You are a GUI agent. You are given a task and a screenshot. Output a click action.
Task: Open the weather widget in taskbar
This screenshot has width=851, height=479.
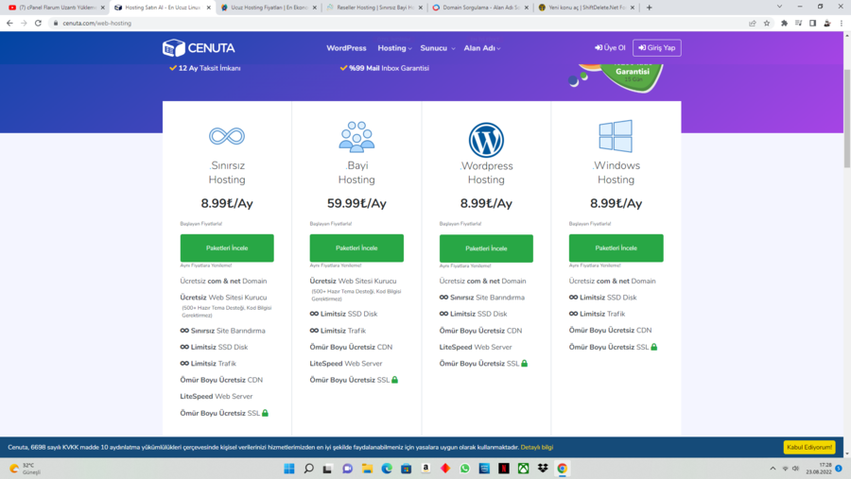[x=26, y=469]
